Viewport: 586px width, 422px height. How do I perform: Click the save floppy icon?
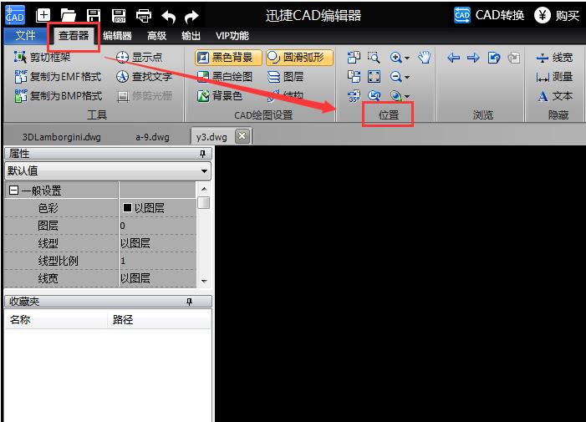[x=94, y=15]
